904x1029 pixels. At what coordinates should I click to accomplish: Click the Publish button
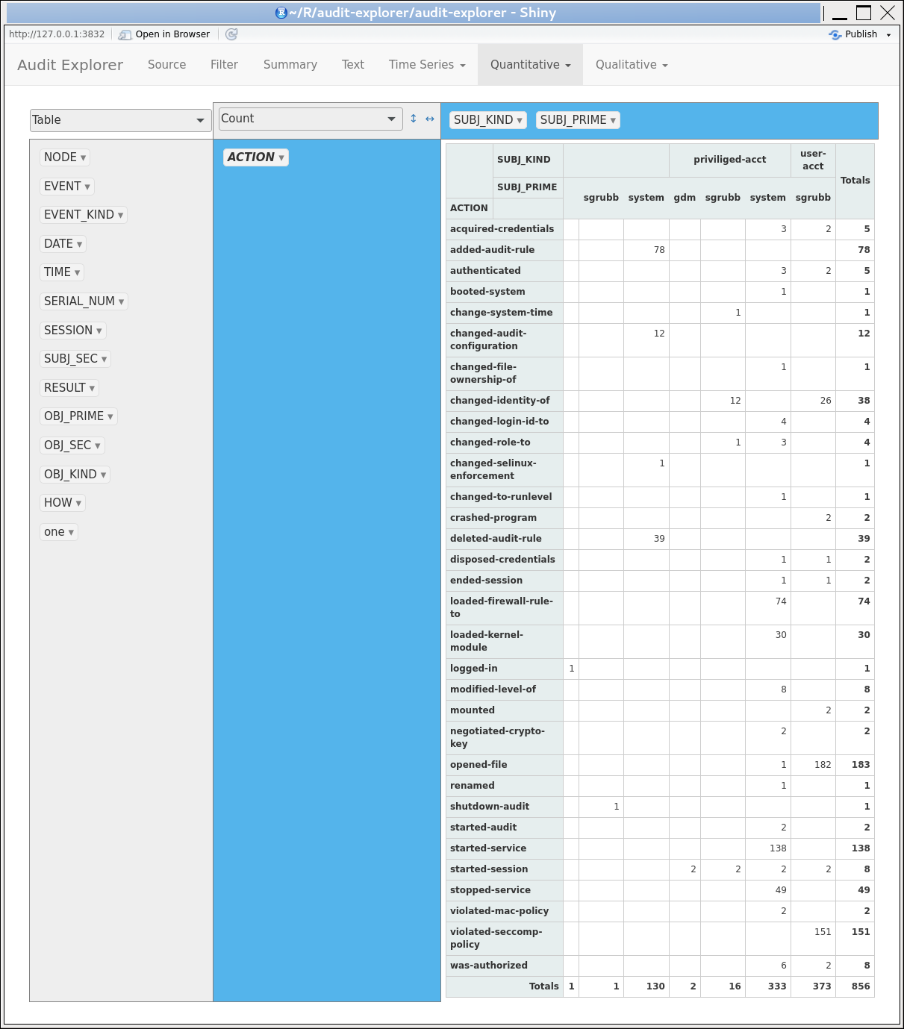pyautogui.click(x=854, y=34)
